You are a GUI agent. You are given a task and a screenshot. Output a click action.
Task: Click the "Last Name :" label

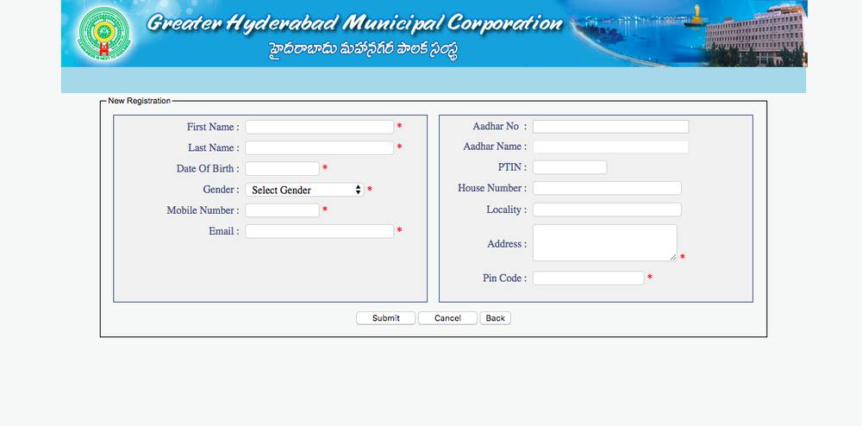214,147
